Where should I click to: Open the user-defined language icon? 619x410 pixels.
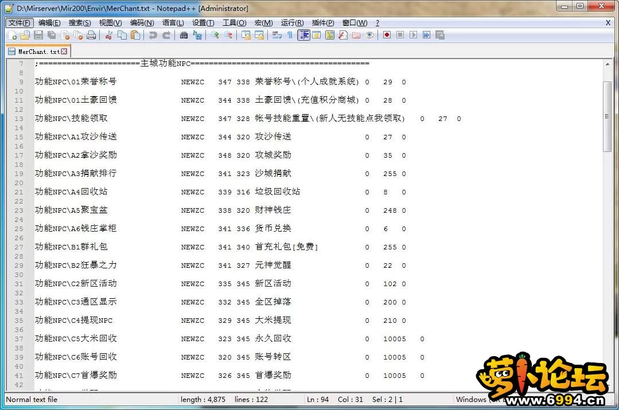pos(317,36)
